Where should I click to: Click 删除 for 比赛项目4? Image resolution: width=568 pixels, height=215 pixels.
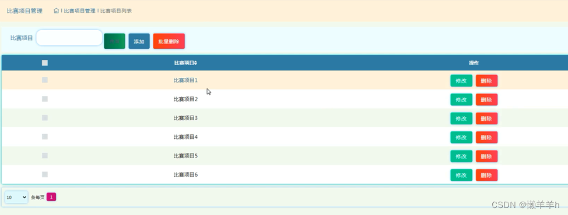point(486,138)
